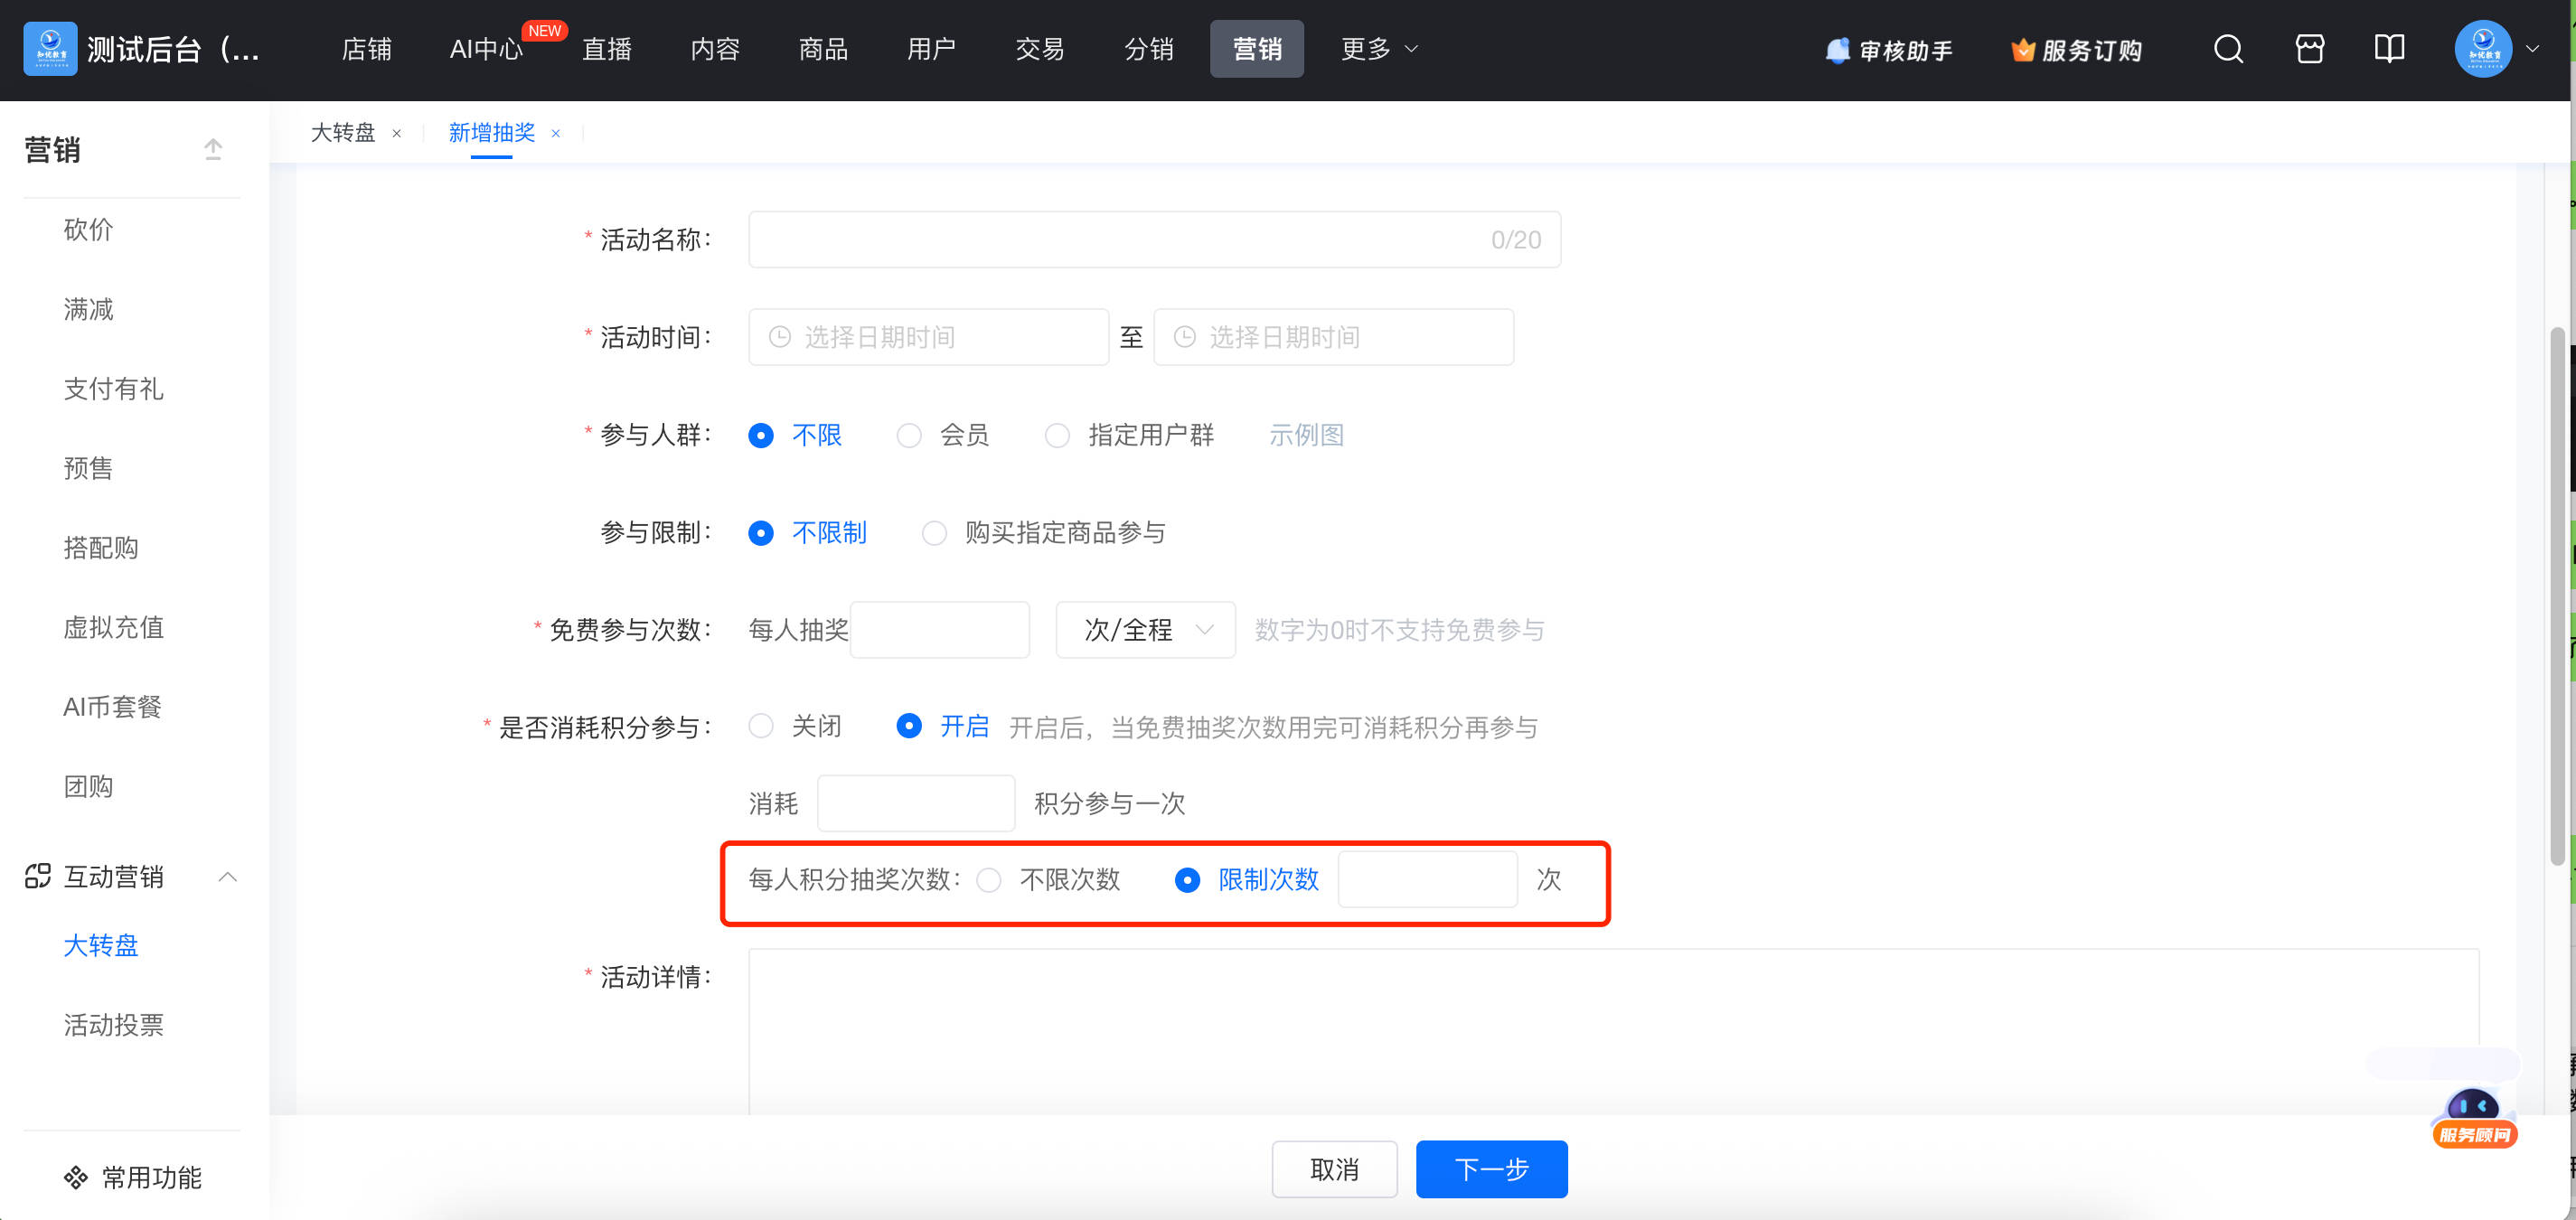Select 购买指定商品参与 option

point(934,533)
